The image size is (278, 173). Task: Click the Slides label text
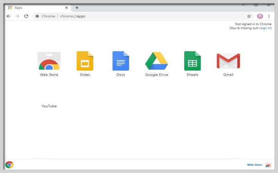[85, 75]
